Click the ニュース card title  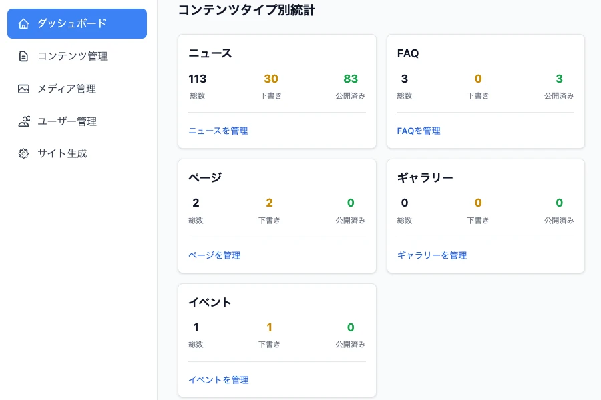click(210, 54)
